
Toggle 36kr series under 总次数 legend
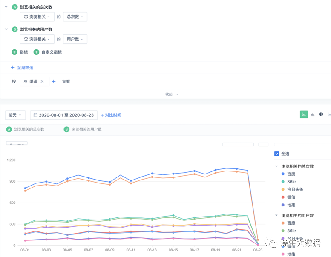(289, 182)
